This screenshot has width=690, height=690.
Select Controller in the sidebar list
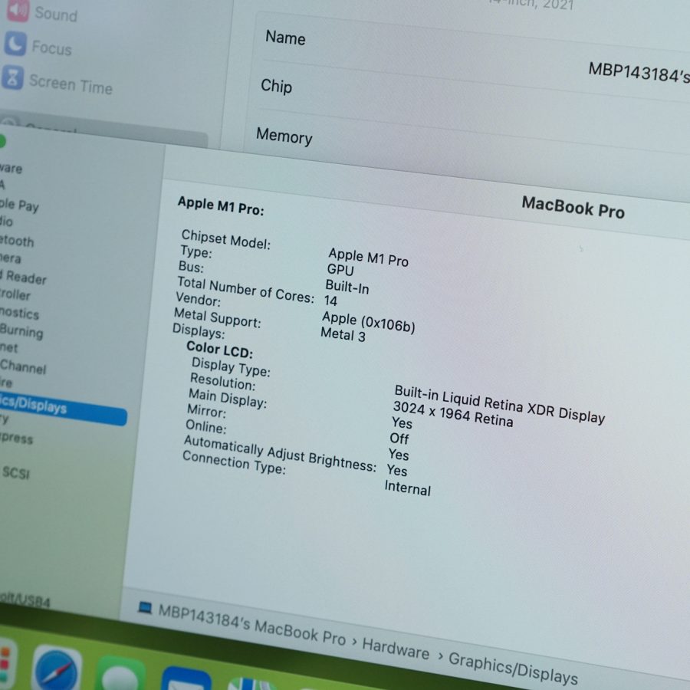point(15,294)
